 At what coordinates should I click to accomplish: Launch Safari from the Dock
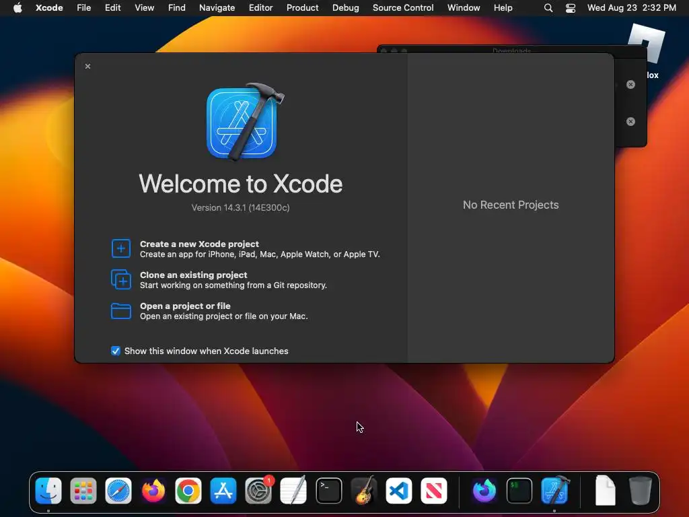click(118, 490)
